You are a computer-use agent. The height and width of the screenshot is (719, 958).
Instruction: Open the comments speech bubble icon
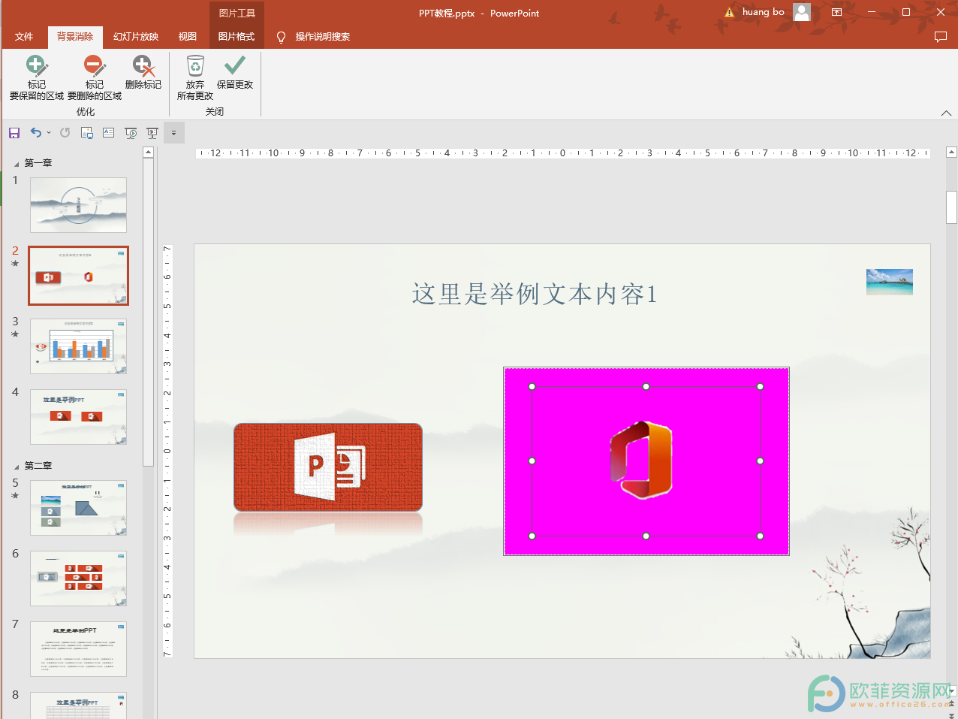(941, 37)
